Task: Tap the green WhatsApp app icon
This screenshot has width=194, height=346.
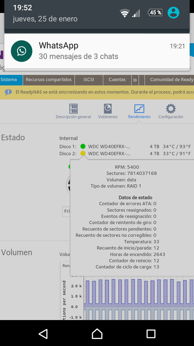Action: coord(21,51)
